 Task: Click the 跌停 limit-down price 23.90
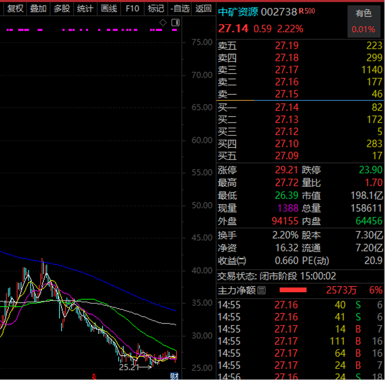pos(371,170)
